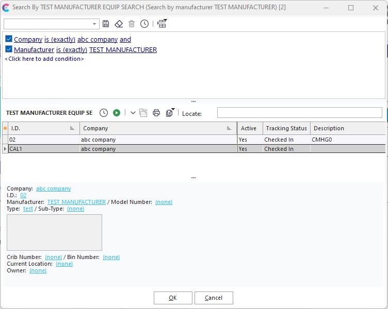
Task: Click the clock icon beside the results title
Action: pos(104,113)
